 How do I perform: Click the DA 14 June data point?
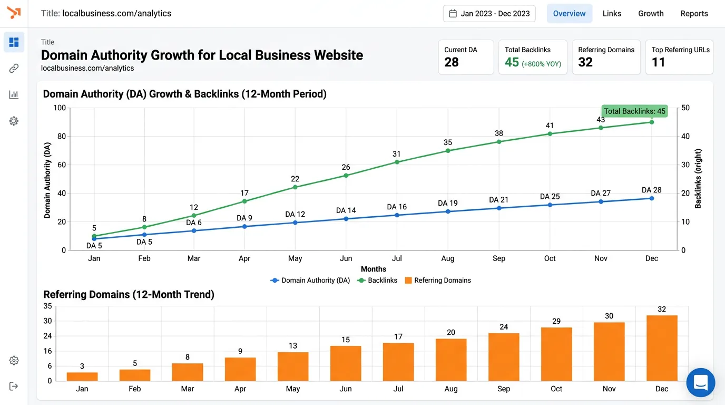pyautogui.click(x=346, y=218)
